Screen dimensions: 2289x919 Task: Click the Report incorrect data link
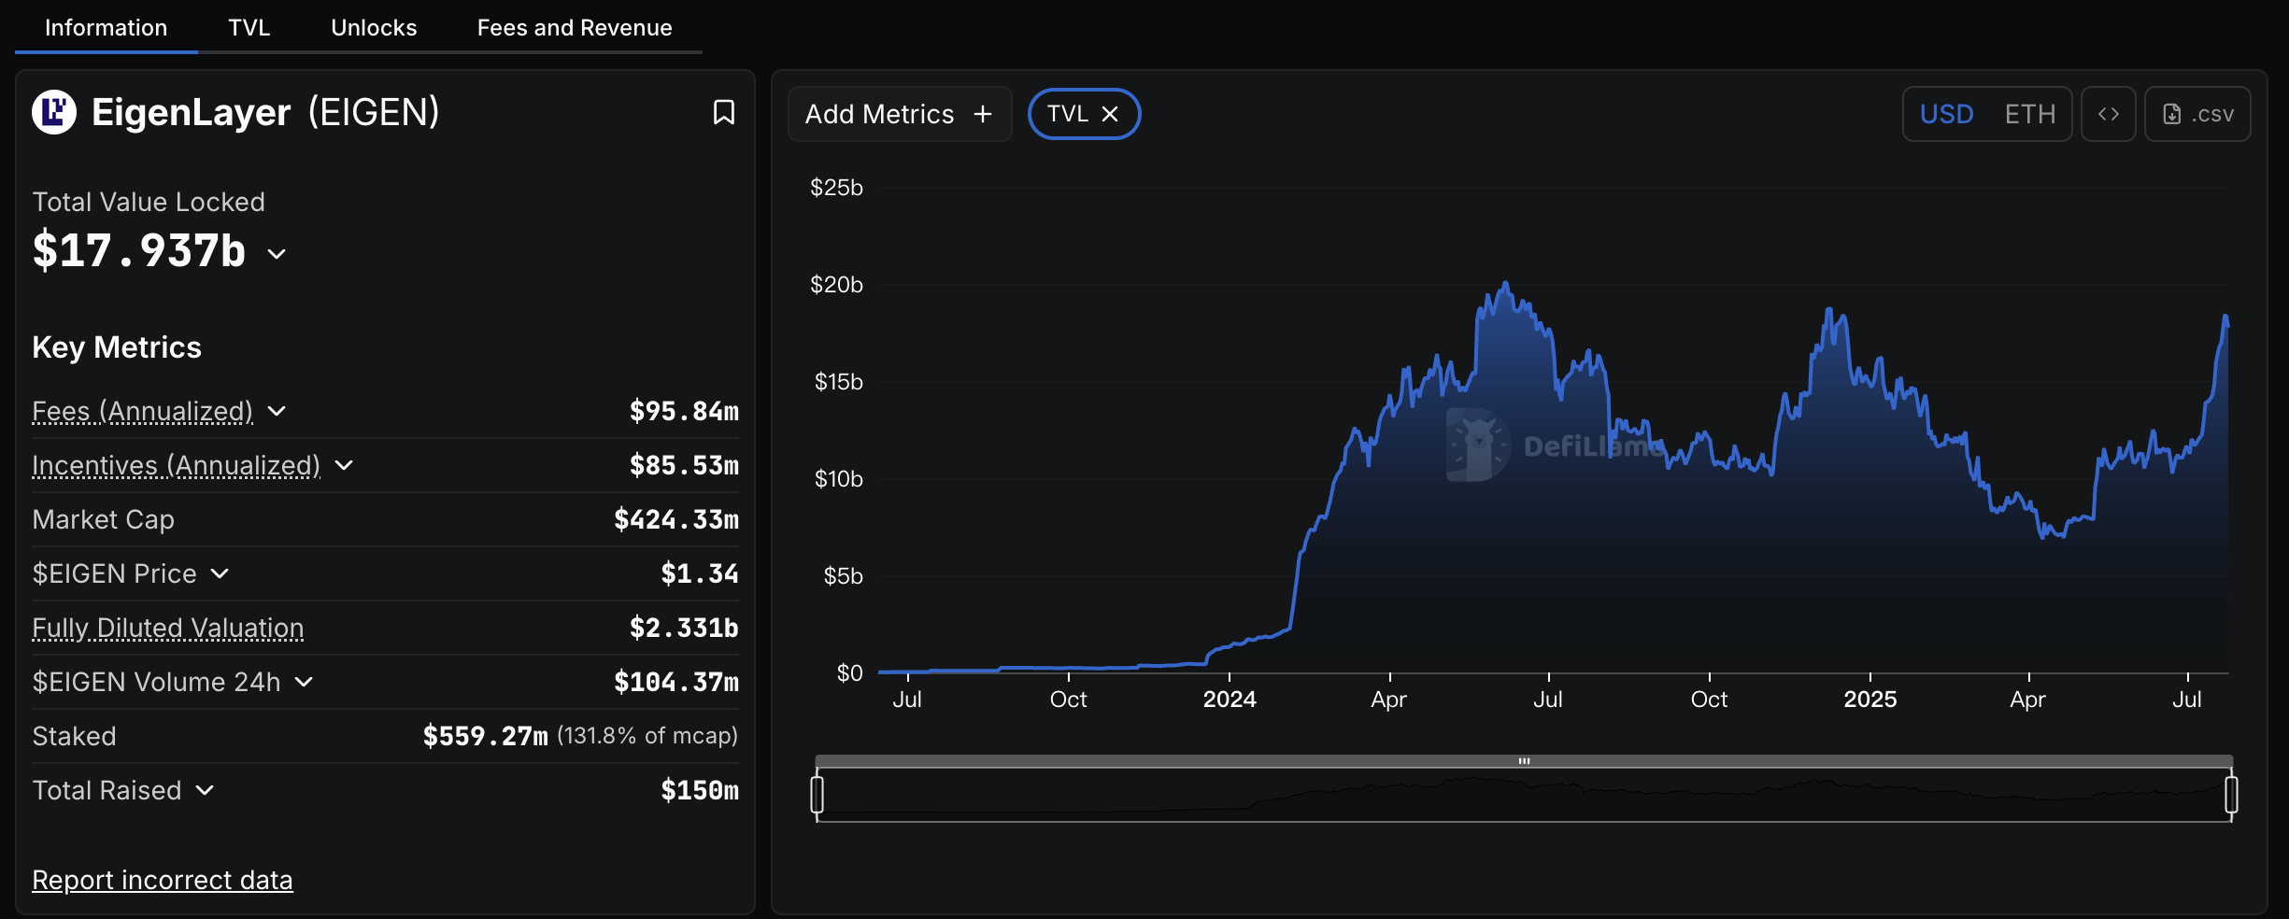coord(163,880)
